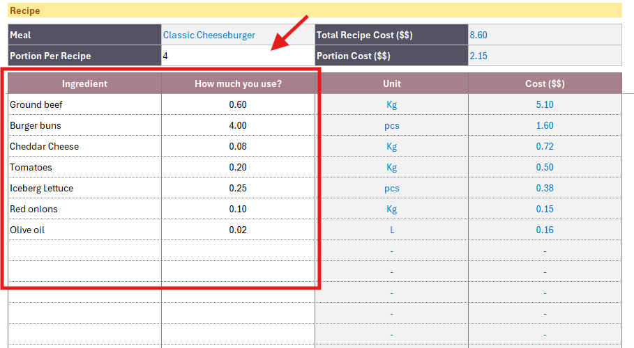Select the Red onions quantity 0.10
This screenshot has height=348, width=634.
238,209
